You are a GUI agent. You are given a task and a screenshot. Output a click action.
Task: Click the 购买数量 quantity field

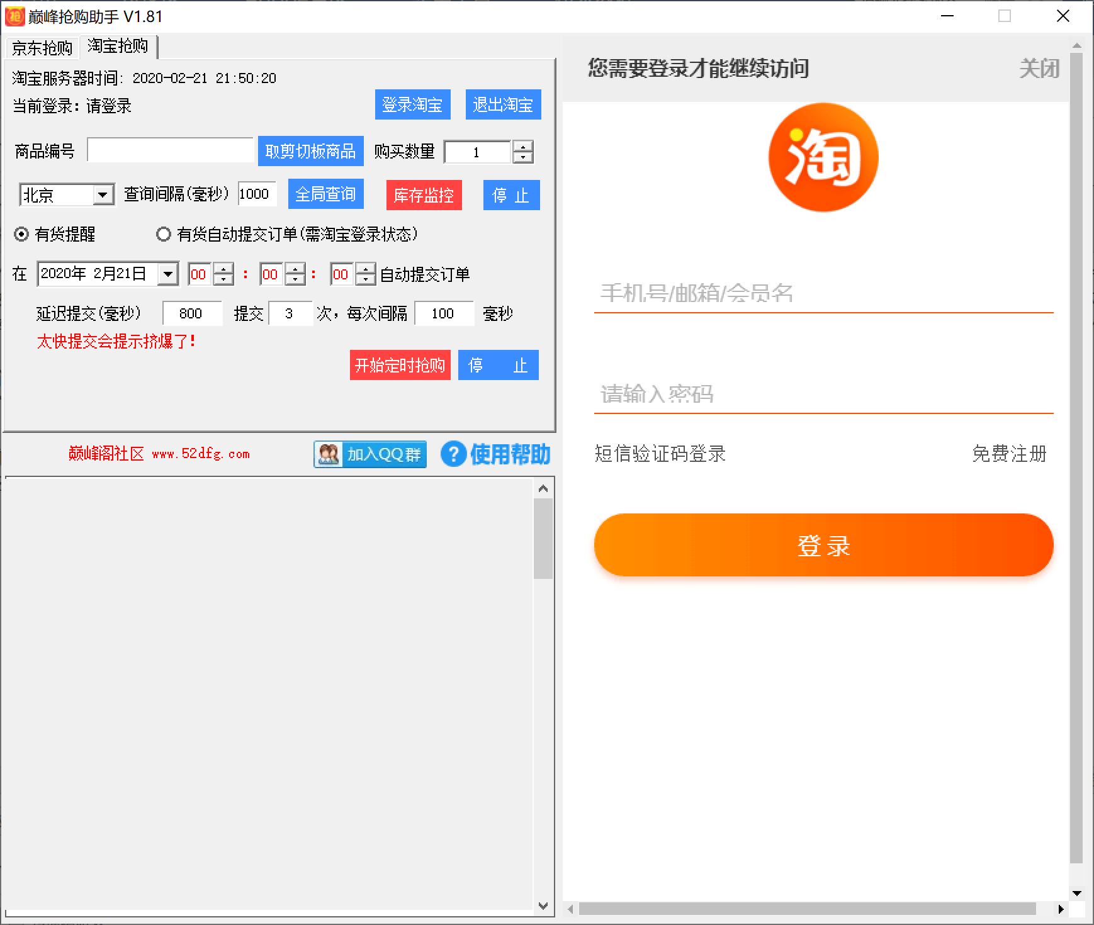(x=478, y=152)
